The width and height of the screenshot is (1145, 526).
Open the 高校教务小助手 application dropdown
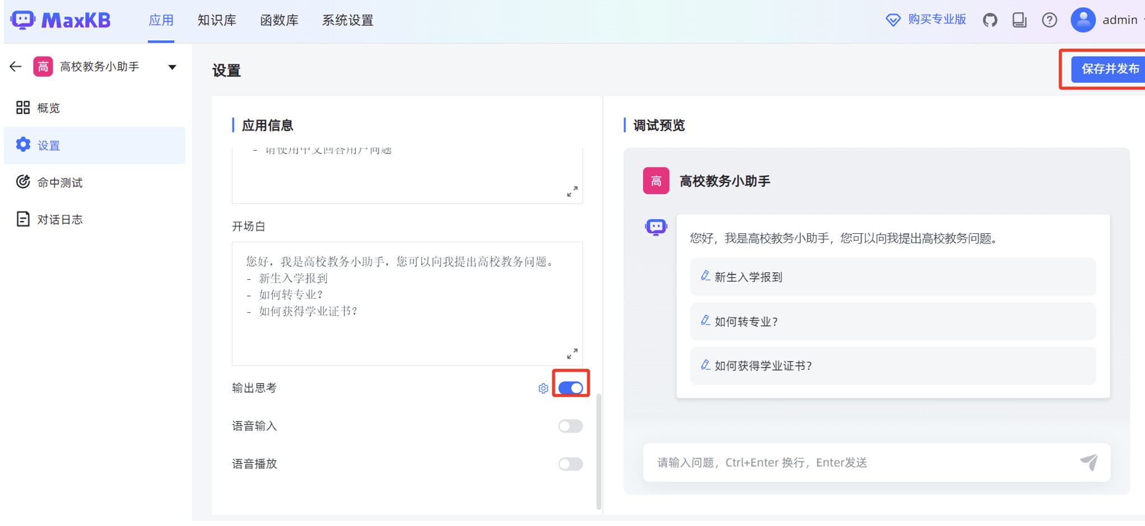tap(173, 67)
